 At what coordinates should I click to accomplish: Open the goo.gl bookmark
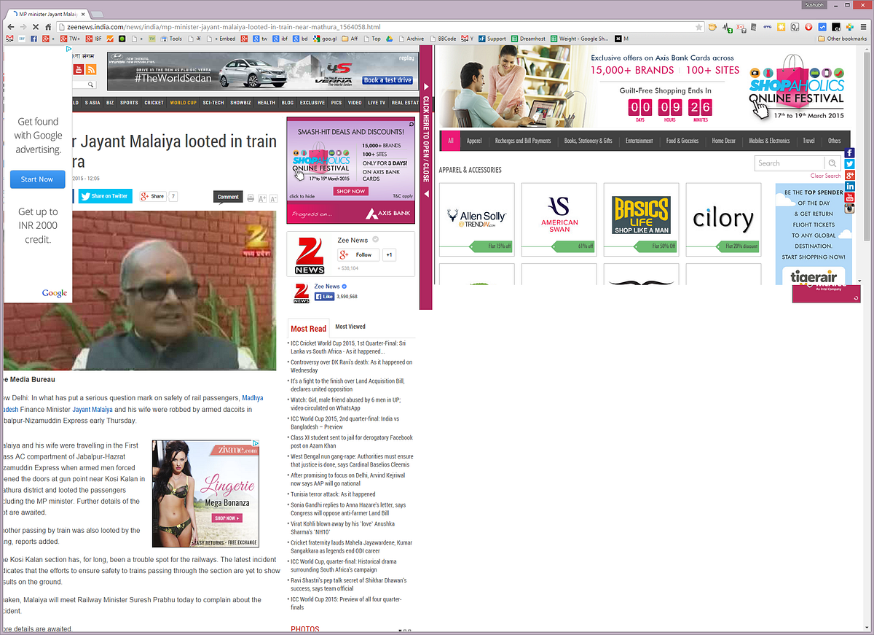click(x=326, y=39)
